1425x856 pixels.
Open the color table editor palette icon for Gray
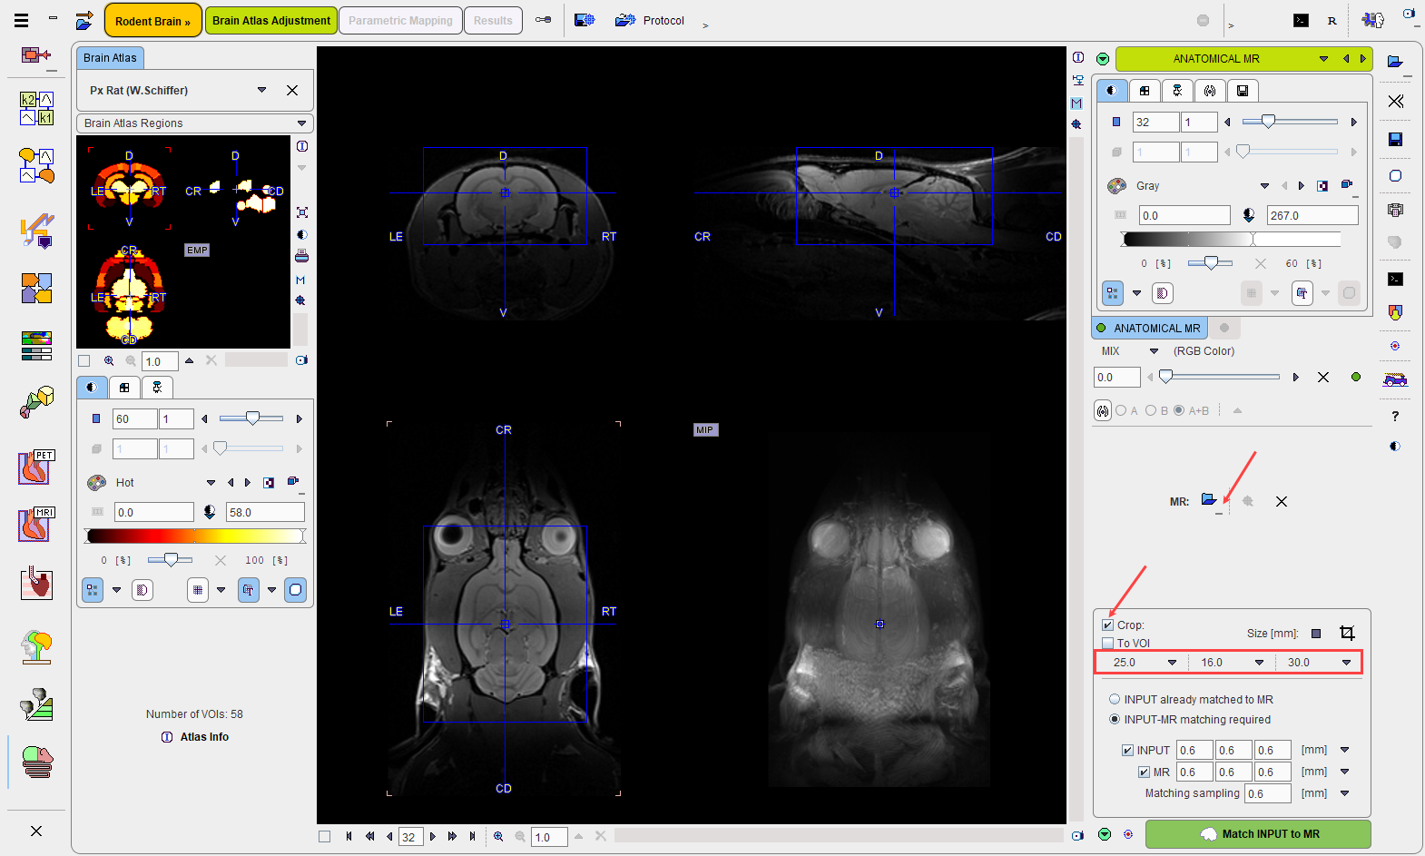tap(1117, 185)
